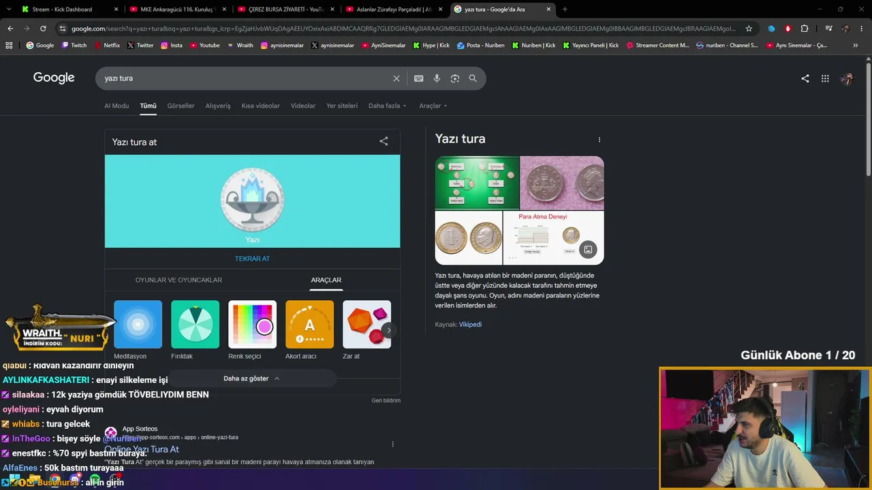
Task: Select the Araçlar widget tab
Action: [326, 280]
